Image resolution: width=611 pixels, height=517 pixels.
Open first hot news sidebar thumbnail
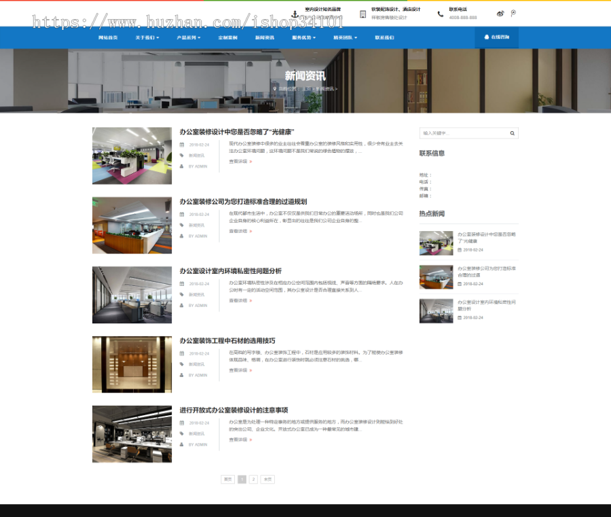[x=436, y=243]
